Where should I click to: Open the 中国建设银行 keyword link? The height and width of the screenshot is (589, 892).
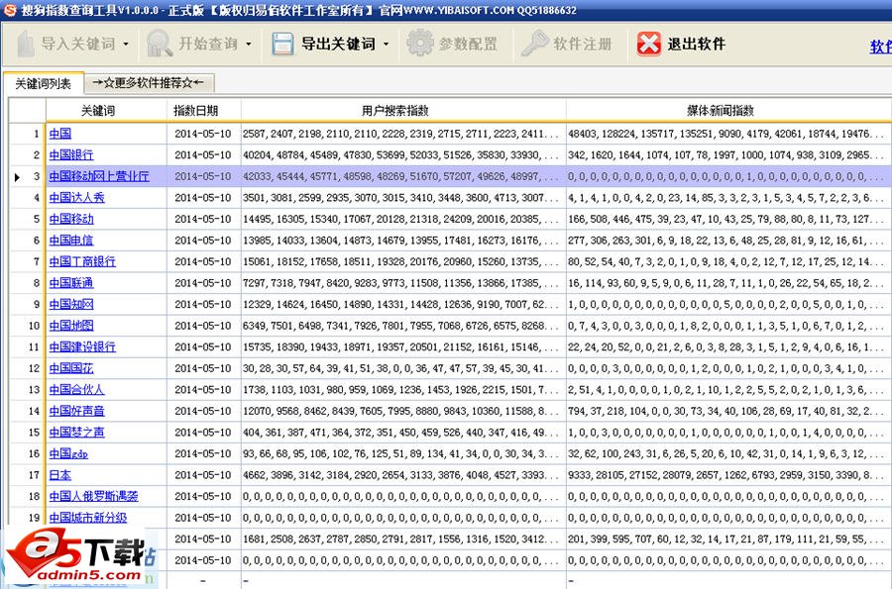pos(82,346)
